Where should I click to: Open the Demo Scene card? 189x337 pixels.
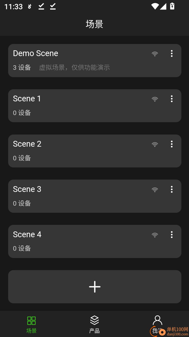click(x=79, y=61)
